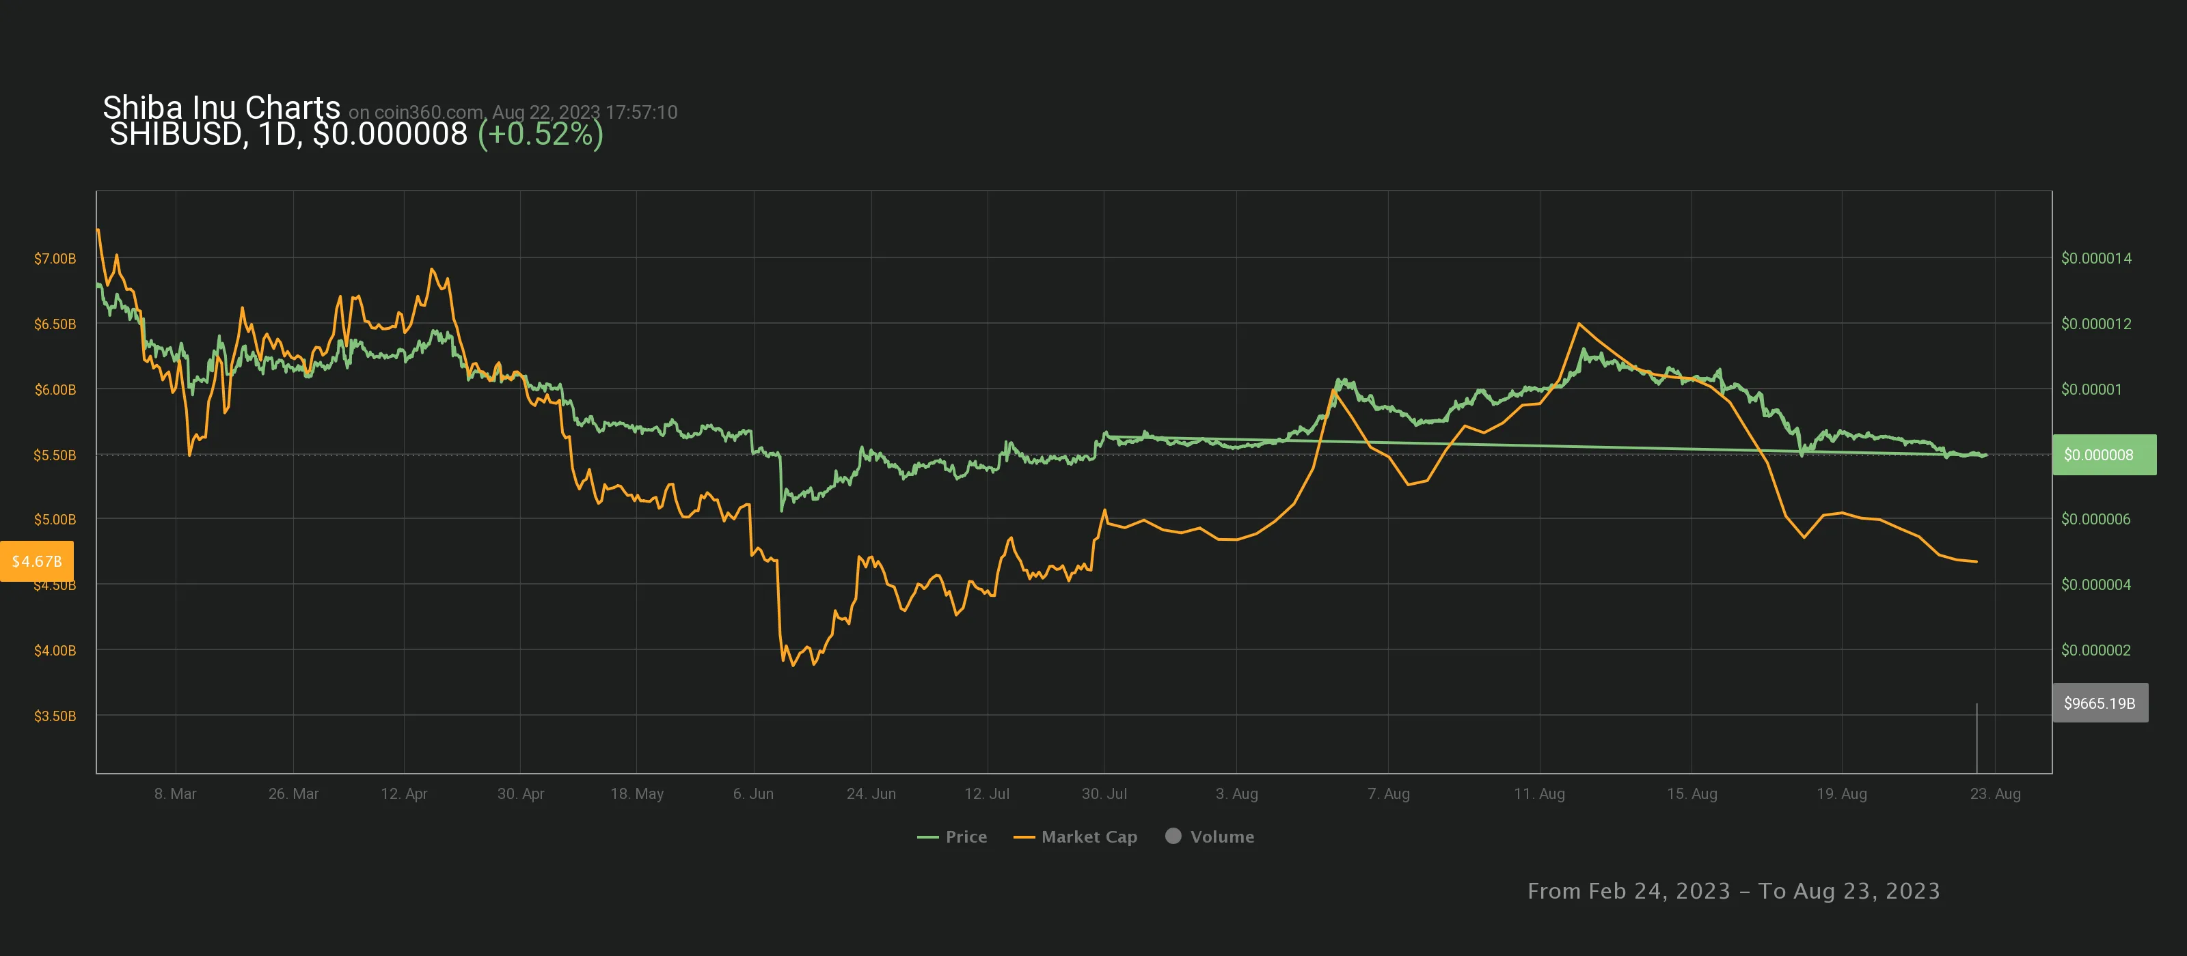Click the volume bar near 23. Aug
Image resolution: width=2187 pixels, height=956 pixels.
click(x=1977, y=738)
